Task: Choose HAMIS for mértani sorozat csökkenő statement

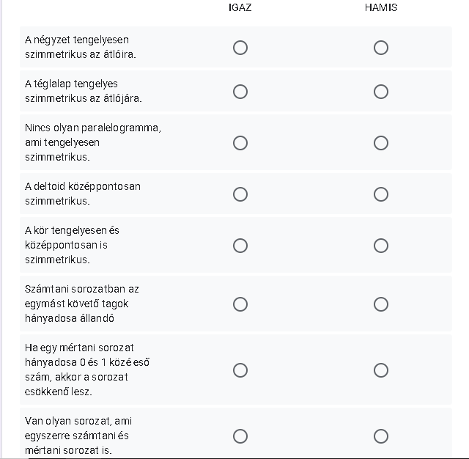Action: click(381, 370)
